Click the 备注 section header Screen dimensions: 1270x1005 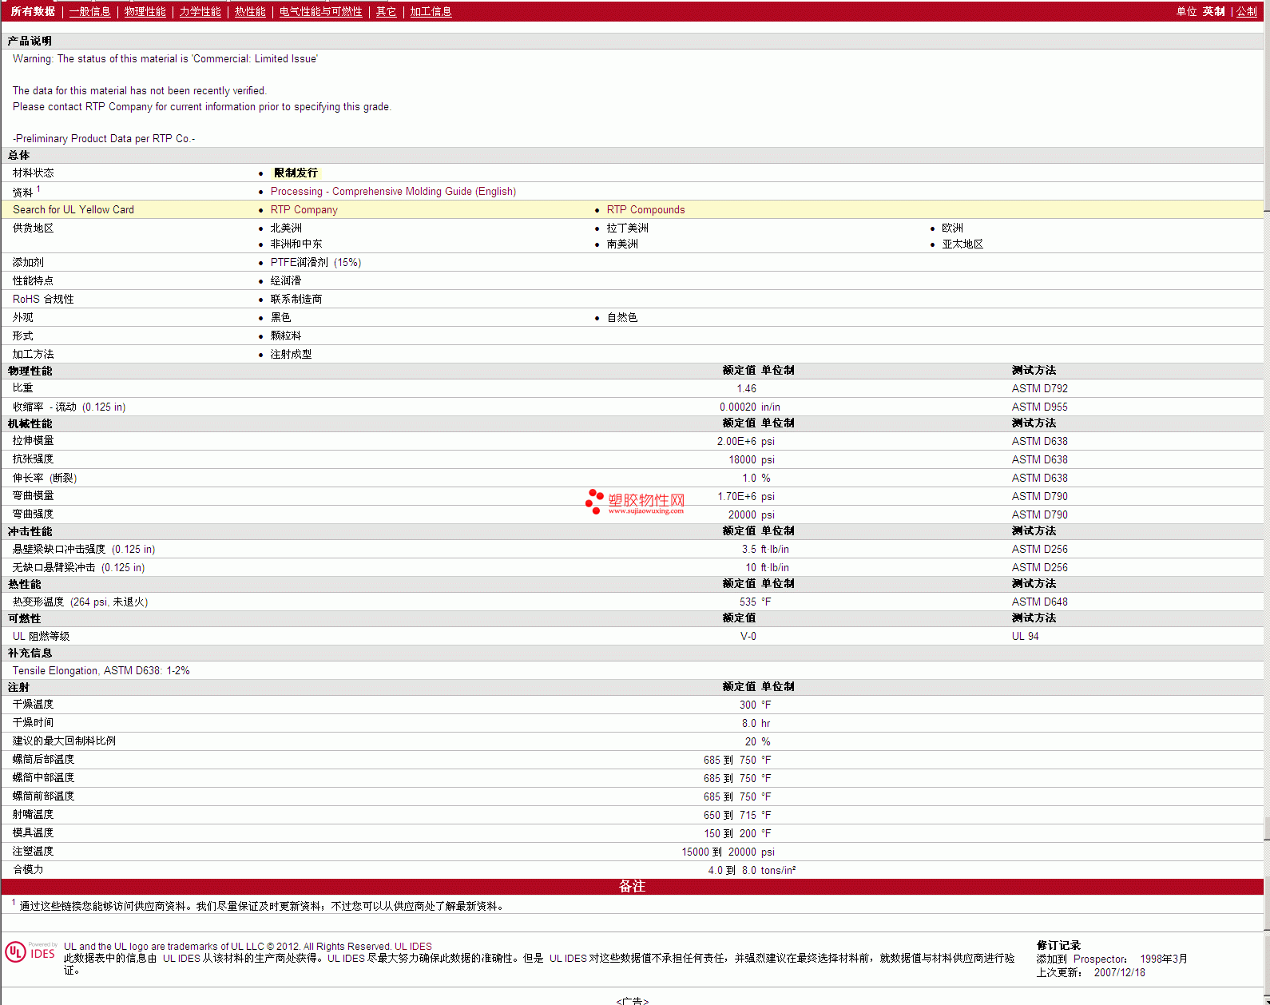(x=632, y=886)
